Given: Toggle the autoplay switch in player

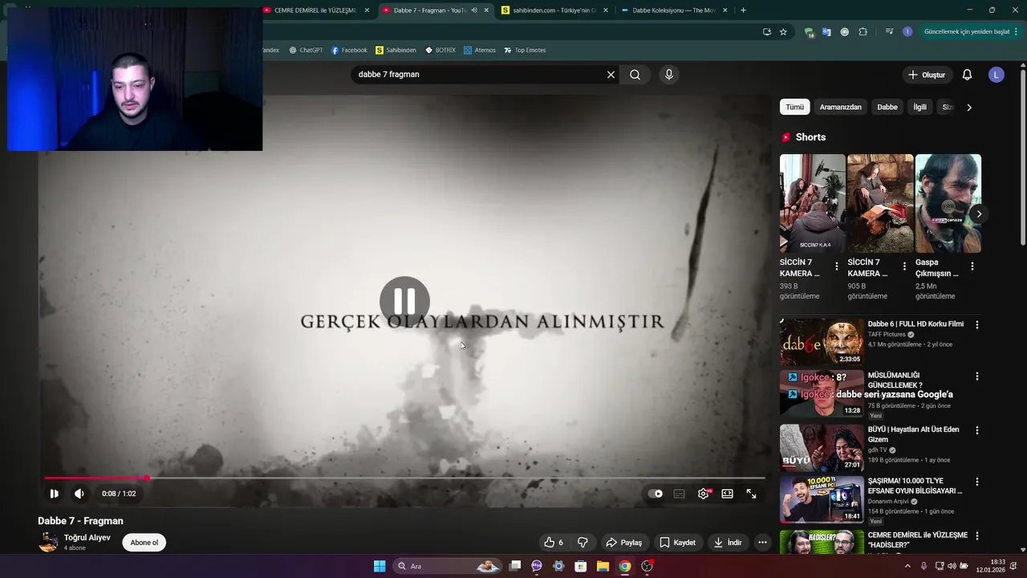Looking at the screenshot, I should tap(656, 494).
